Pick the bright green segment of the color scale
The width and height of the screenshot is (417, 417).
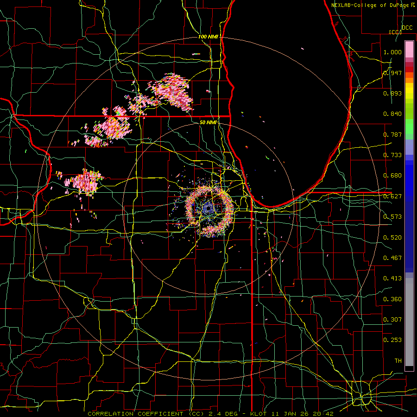(x=409, y=126)
